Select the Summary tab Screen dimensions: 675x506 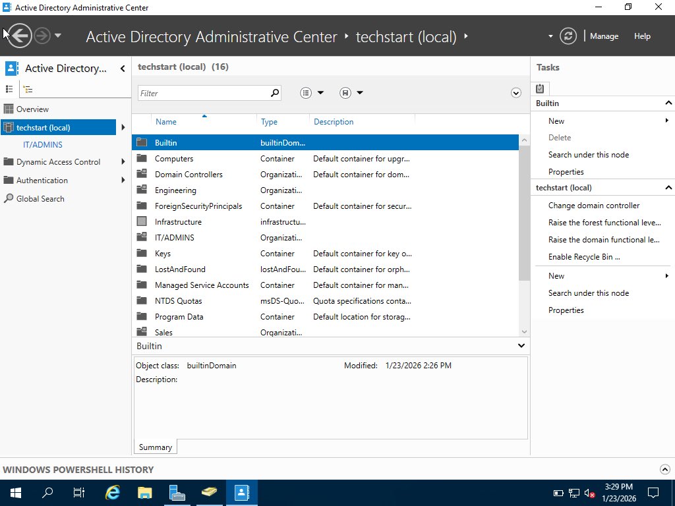[x=156, y=447]
